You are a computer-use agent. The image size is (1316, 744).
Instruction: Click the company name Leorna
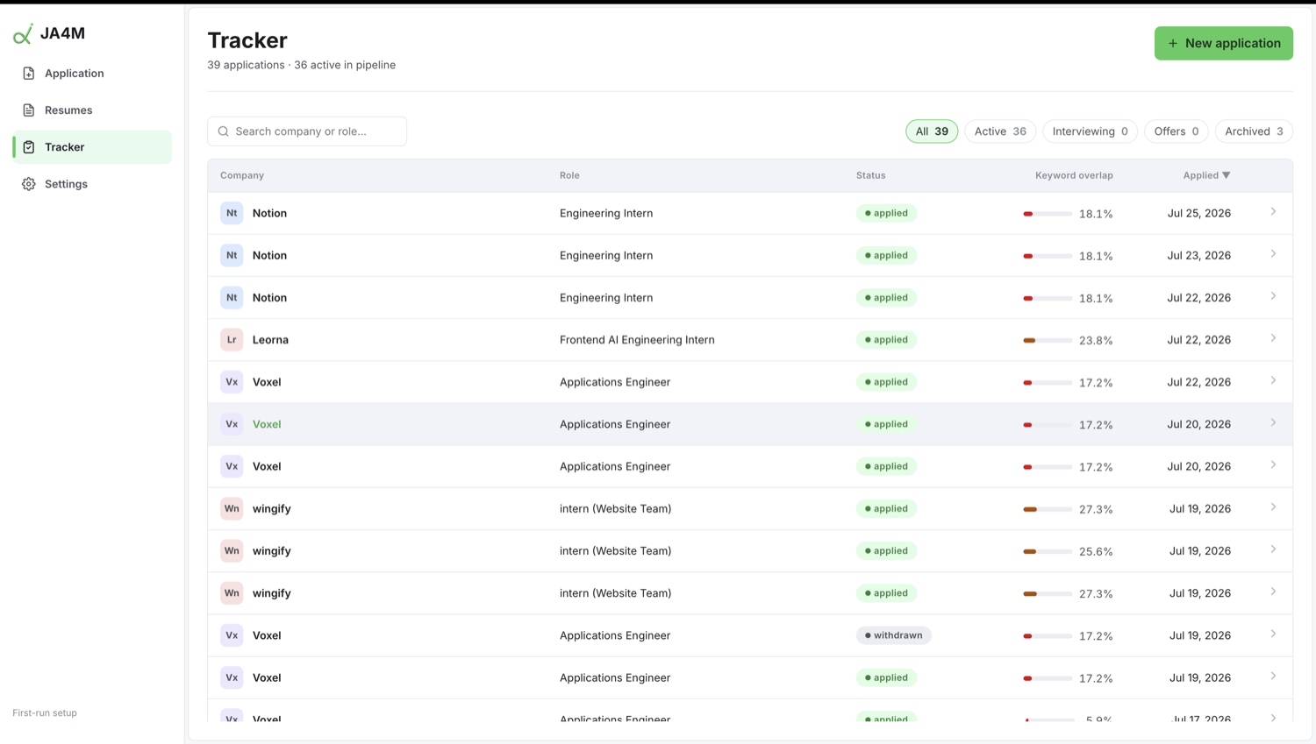pyautogui.click(x=270, y=340)
